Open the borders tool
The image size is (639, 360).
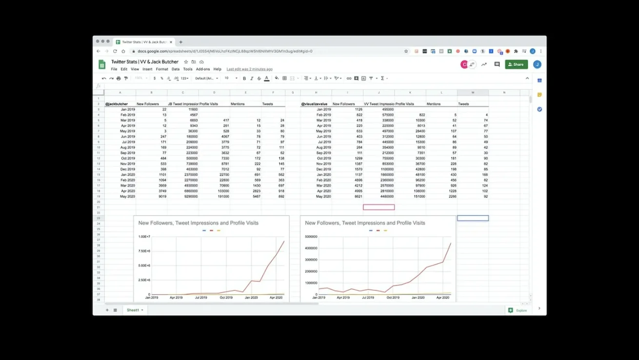point(284,78)
